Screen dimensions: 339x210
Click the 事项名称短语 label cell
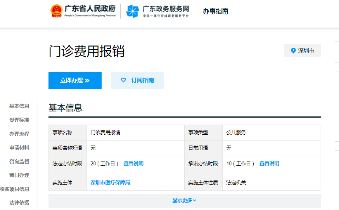point(67,148)
